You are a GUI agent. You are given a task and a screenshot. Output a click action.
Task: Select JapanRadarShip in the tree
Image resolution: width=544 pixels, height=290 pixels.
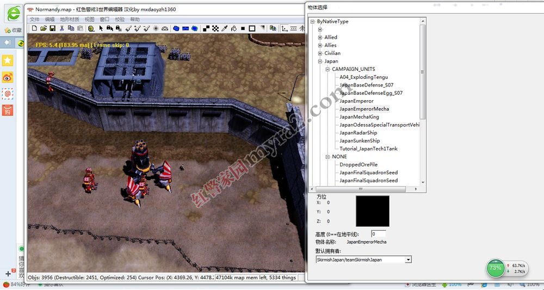point(358,133)
